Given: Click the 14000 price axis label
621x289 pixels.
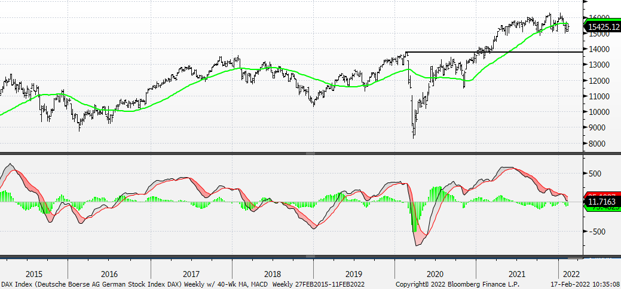Looking at the screenshot, I should pos(598,49).
